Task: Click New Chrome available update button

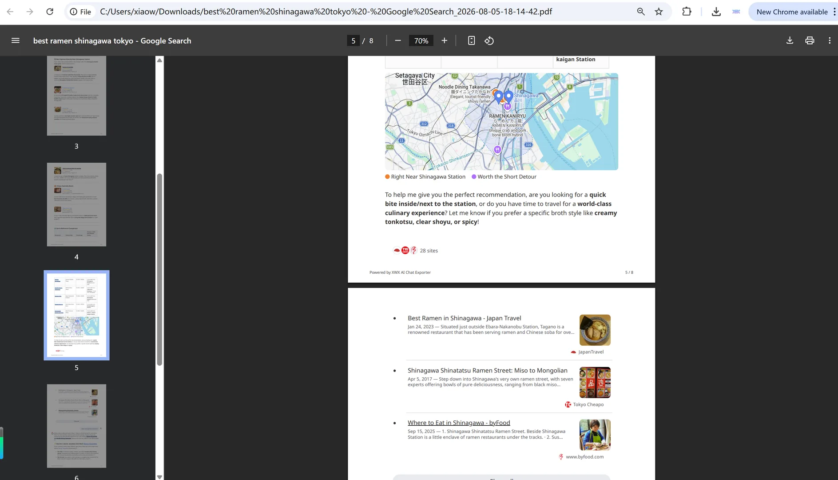Action: tap(792, 12)
